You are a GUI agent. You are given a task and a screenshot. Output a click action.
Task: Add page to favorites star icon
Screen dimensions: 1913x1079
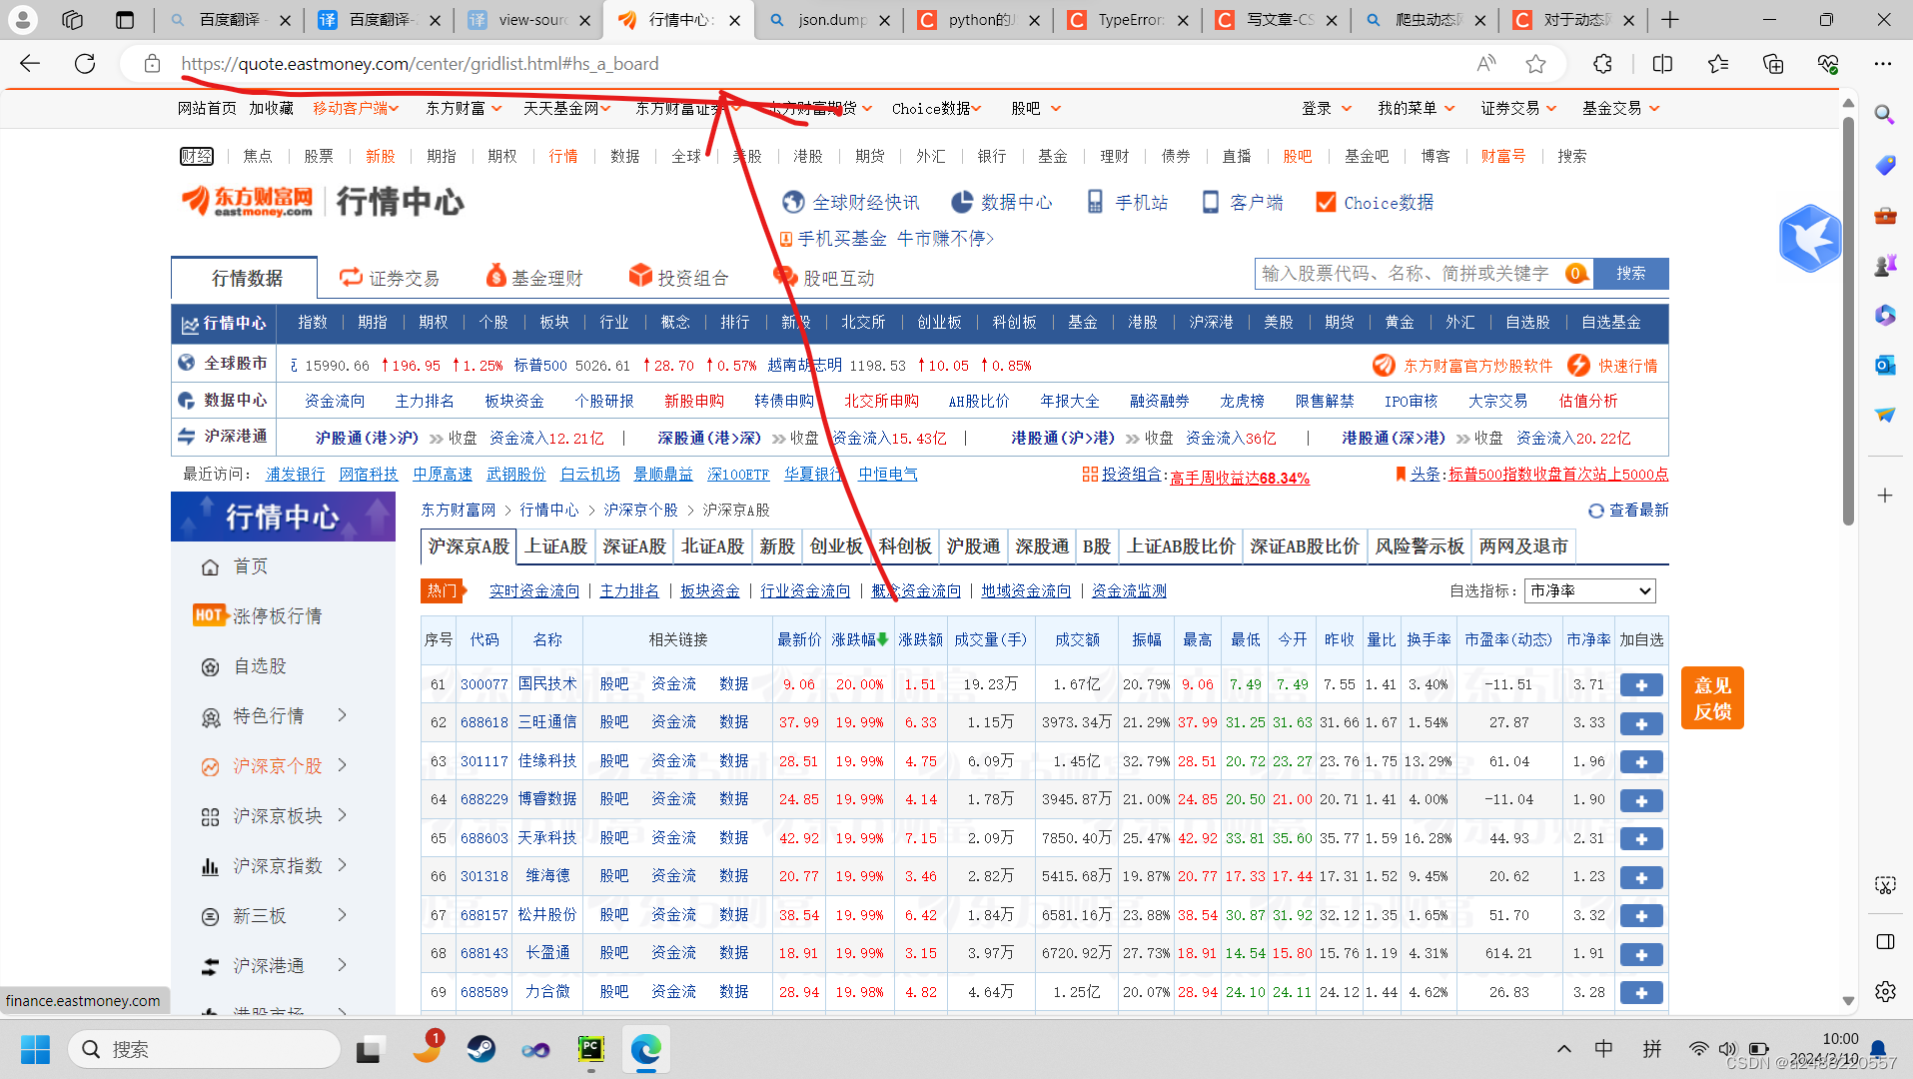(1535, 64)
